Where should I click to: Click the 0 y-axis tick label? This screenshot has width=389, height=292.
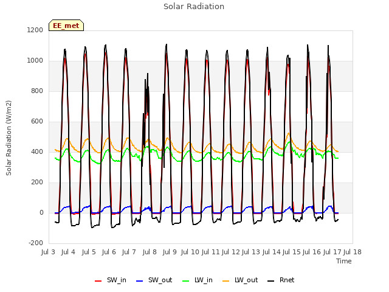[x=42, y=212]
